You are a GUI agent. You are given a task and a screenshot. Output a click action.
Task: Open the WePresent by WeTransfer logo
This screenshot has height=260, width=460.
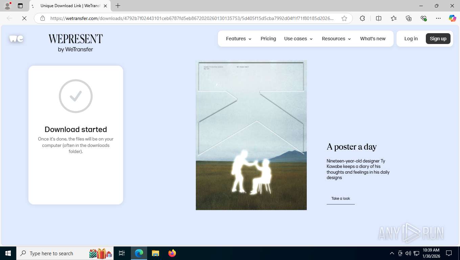tap(75, 43)
